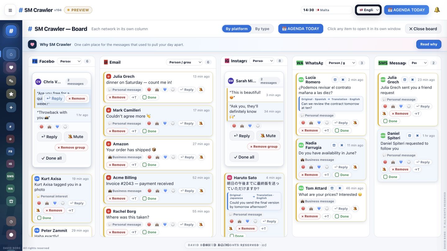
Task: Click AGENDA TODAY in the board header
Action: pyautogui.click(x=300, y=29)
